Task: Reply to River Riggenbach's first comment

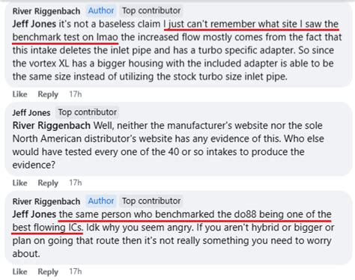Action: click(x=48, y=94)
